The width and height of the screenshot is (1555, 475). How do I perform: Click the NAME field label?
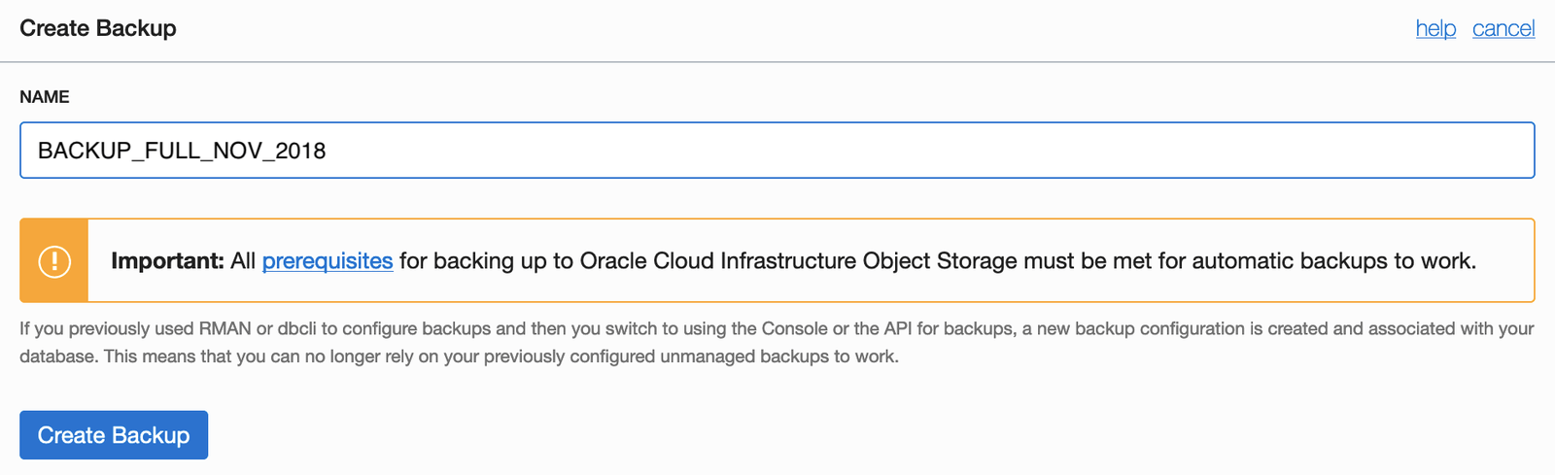pos(45,97)
